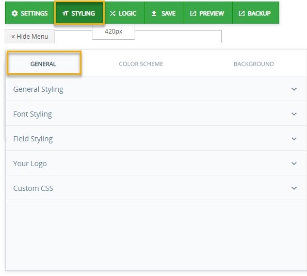Expand the Your Logo chevron

click(x=294, y=164)
